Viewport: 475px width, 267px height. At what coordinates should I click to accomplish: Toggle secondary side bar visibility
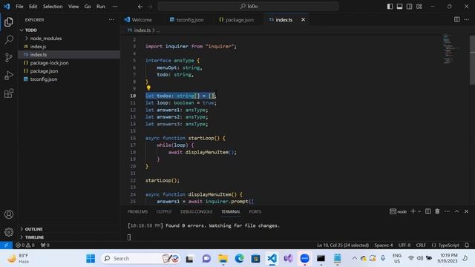(409, 7)
